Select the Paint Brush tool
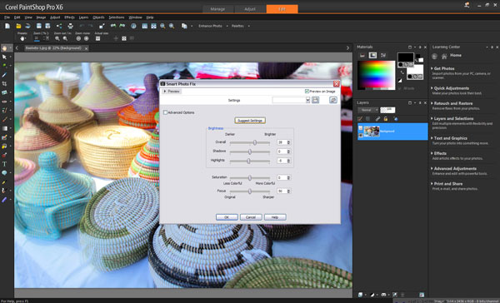500x303 pixels. click(4, 119)
